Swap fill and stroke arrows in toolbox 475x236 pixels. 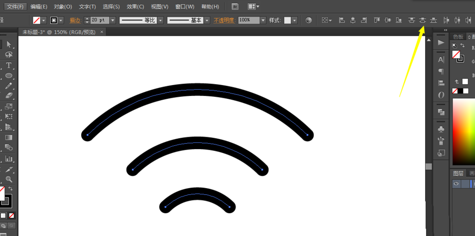pyautogui.click(x=10, y=189)
